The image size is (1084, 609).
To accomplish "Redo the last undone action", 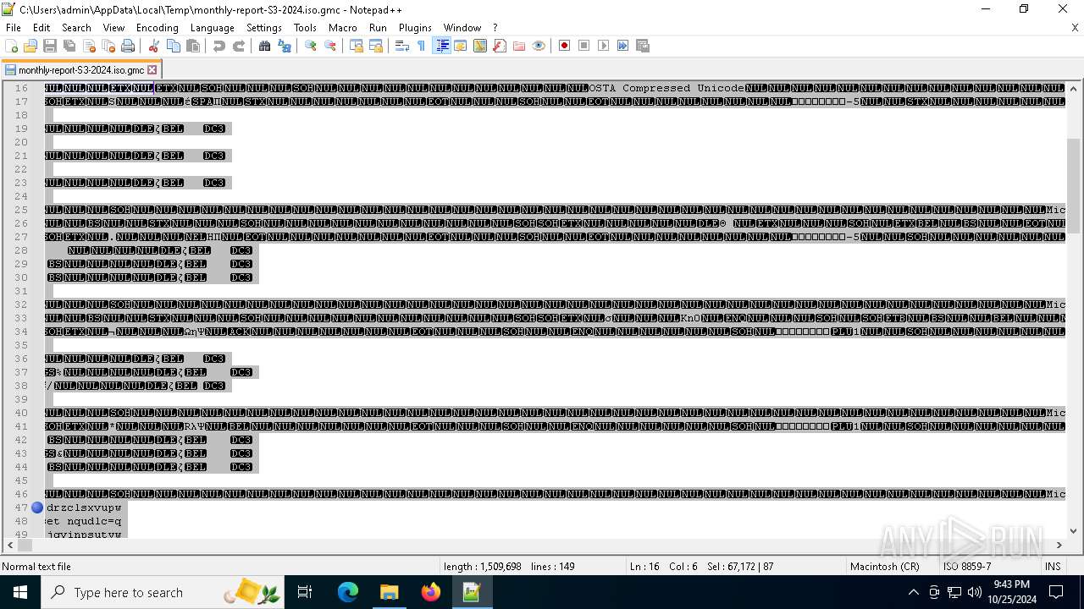I will tap(239, 46).
